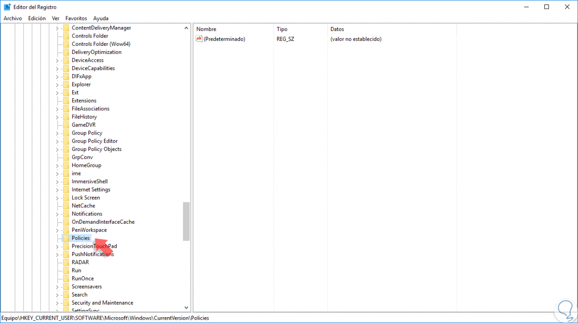
Task: Click the REG_SZ type cell
Action: coord(285,39)
